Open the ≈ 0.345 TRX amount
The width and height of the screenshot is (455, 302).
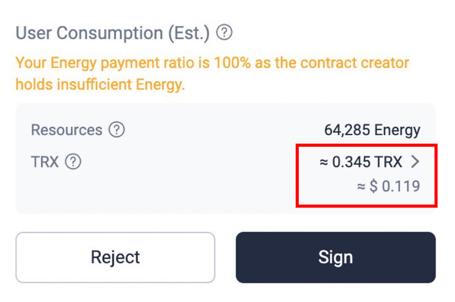click(x=361, y=162)
